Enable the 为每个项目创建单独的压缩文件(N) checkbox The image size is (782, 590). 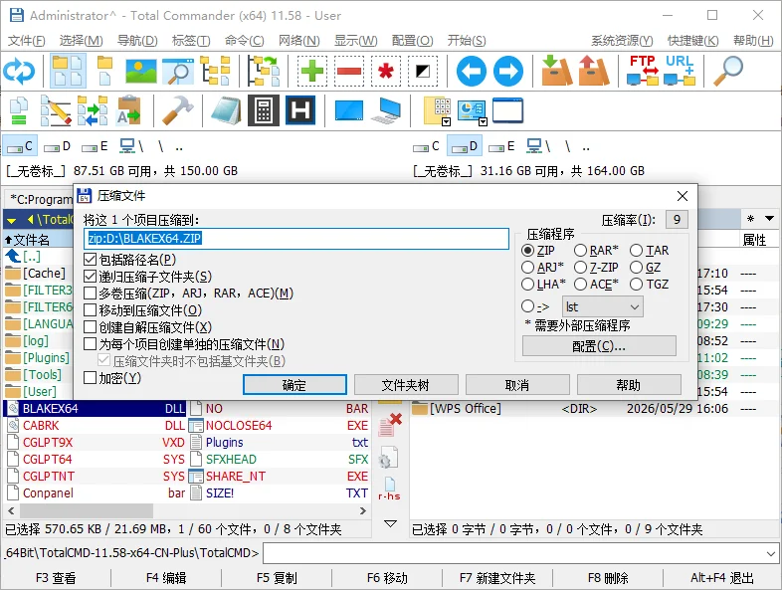pyautogui.click(x=90, y=344)
